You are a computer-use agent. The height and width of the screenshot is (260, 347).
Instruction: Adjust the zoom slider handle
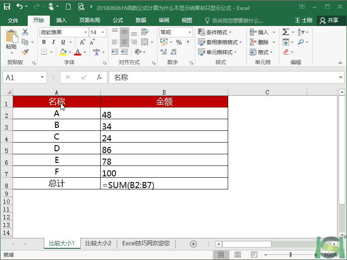291,255
